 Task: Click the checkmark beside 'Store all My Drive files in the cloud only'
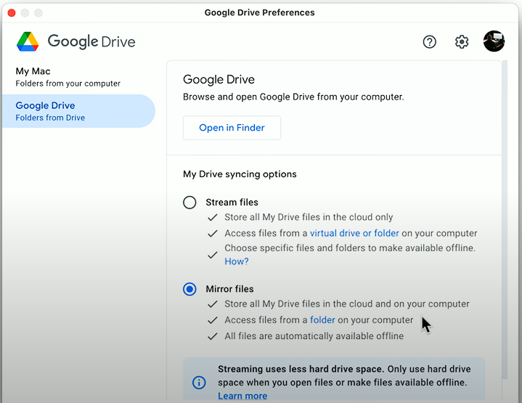click(x=213, y=217)
